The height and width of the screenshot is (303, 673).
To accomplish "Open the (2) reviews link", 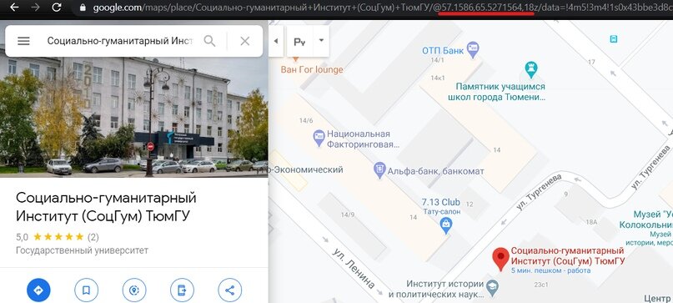I will (93, 236).
